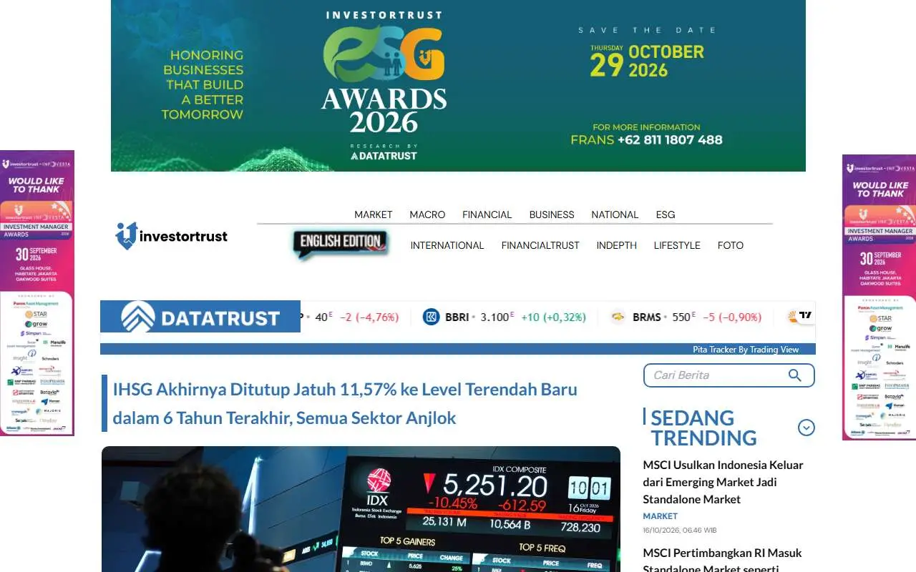
Task: Open MSCI Usulkan Indonesia Keluar article
Action: 723,482
